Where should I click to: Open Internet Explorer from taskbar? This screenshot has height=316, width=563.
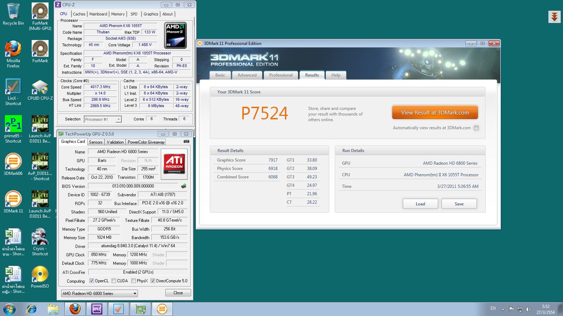pyautogui.click(x=32, y=309)
